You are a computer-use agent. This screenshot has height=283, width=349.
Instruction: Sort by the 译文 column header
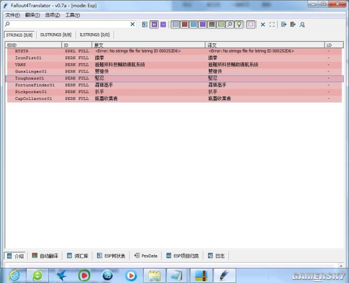click(x=265, y=45)
